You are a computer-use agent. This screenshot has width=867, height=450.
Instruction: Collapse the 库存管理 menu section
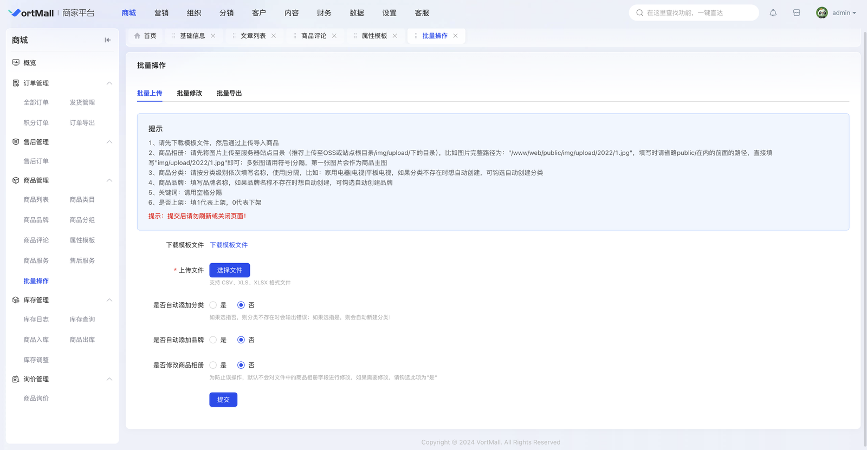point(109,300)
